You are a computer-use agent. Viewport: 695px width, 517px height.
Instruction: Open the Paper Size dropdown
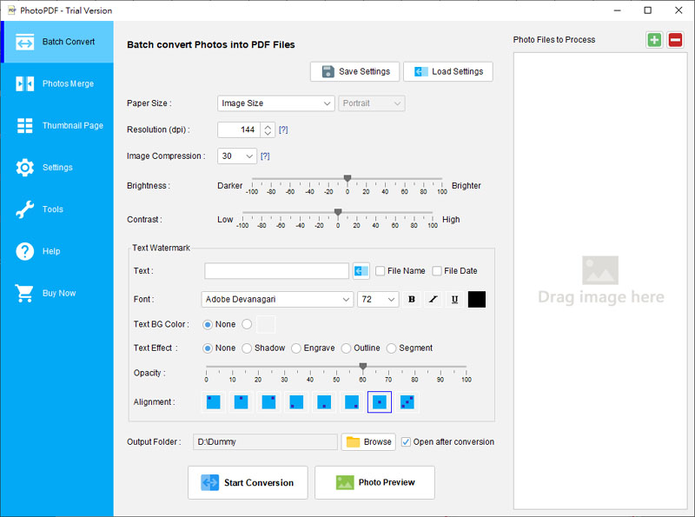click(275, 103)
